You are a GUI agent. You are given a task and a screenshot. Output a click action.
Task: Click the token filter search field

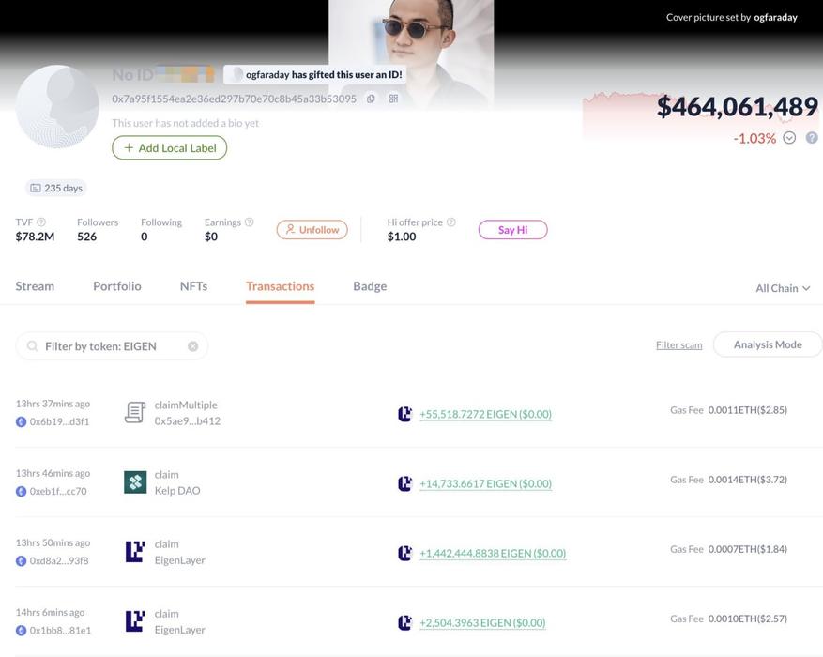(112, 346)
